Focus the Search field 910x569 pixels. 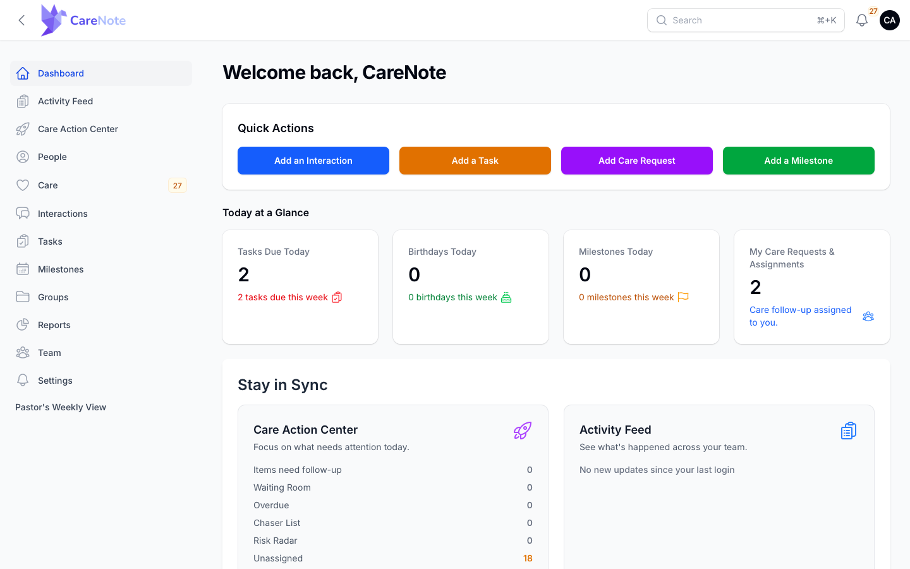tap(746, 20)
